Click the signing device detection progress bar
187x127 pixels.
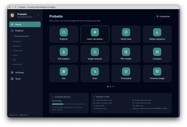69,104
